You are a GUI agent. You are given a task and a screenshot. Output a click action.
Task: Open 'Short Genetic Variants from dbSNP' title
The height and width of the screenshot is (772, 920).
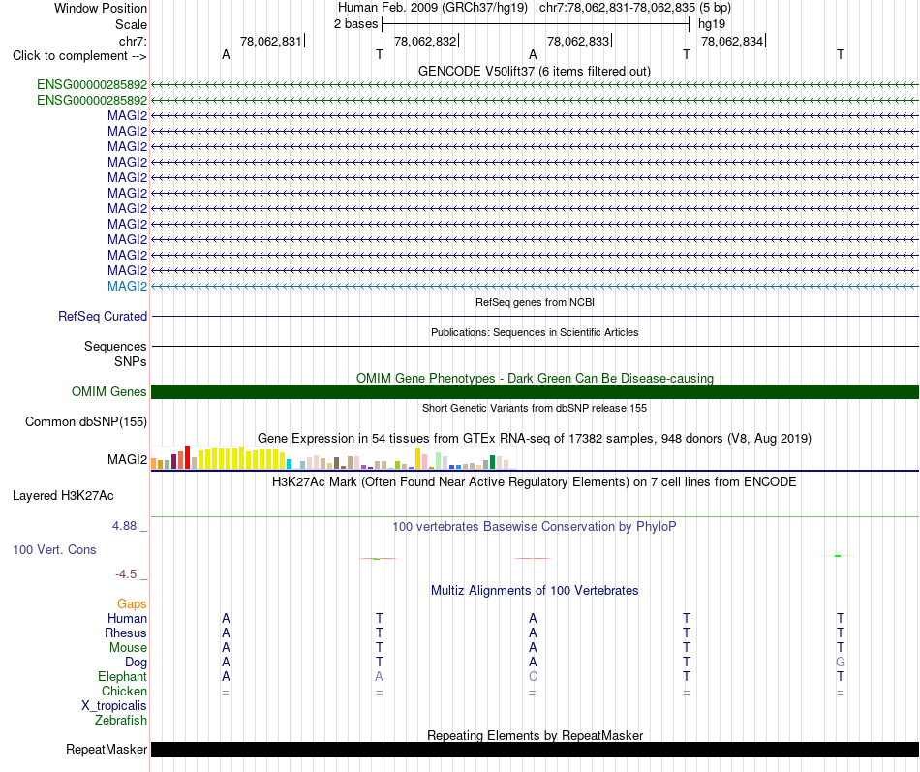click(x=535, y=408)
